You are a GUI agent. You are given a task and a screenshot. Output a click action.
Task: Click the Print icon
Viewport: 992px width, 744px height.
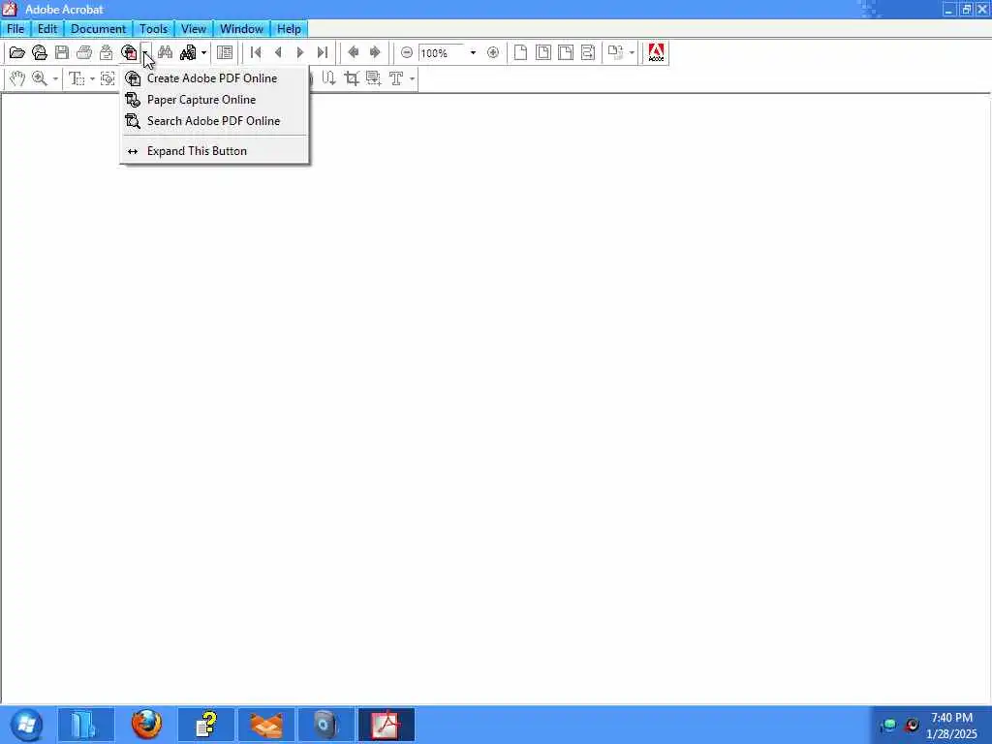84,53
